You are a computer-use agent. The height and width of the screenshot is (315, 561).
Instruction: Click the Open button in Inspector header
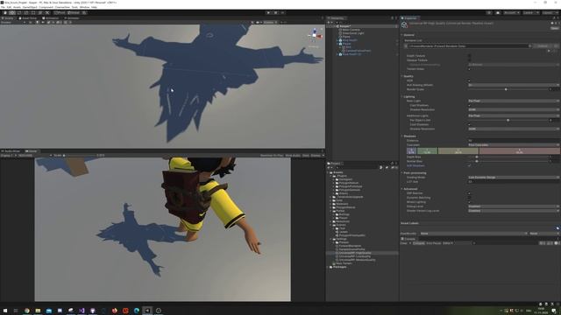click(x=555, y=28)
